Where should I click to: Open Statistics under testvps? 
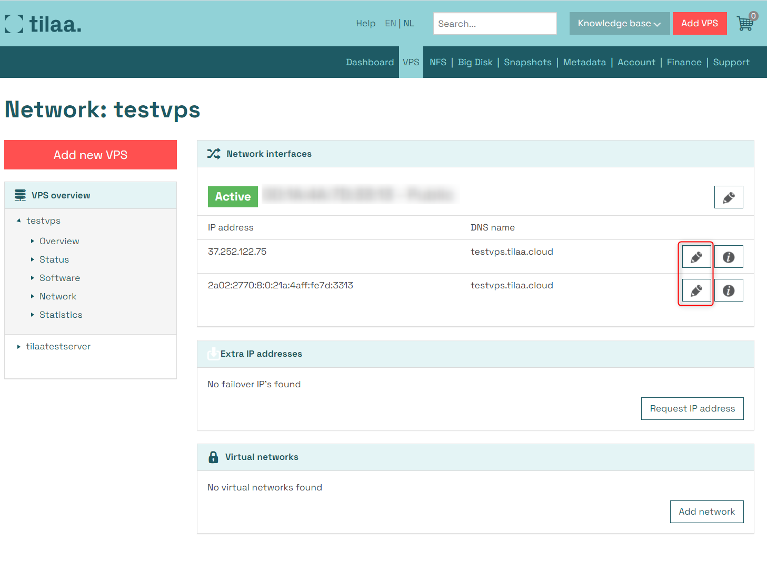pos(61,315)
